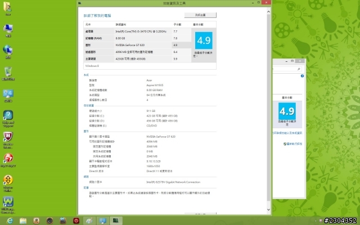Click the media clapperboard taskbar icon
This screenshot has height=225, width=360.
pyautogui.click(x=63, y=221)
